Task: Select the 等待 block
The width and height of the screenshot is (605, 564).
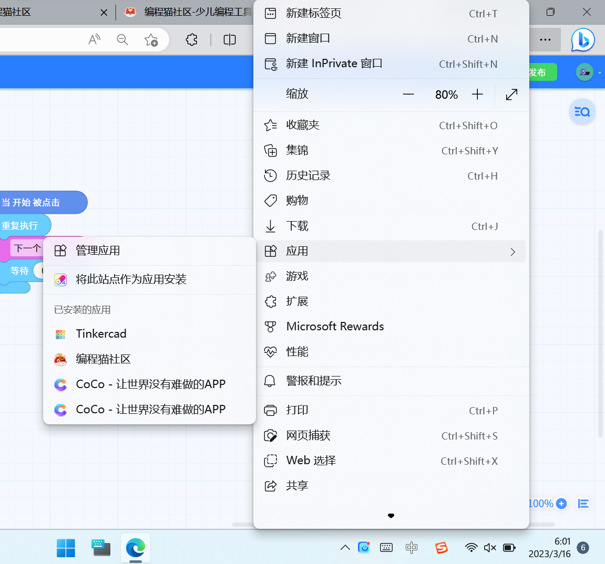Action: click(x=19, y=271)
